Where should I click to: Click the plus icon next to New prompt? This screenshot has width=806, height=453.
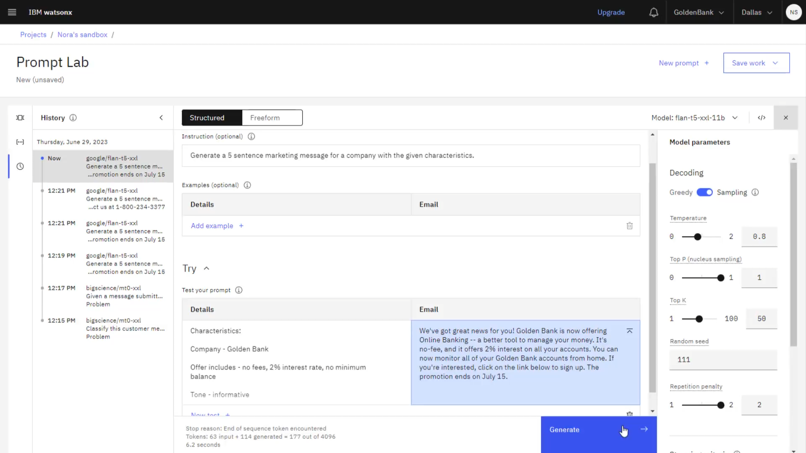pyautogui.click(x=707, y=63)
